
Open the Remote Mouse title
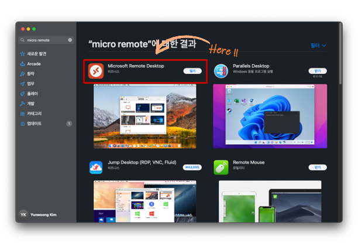point(249,162)
